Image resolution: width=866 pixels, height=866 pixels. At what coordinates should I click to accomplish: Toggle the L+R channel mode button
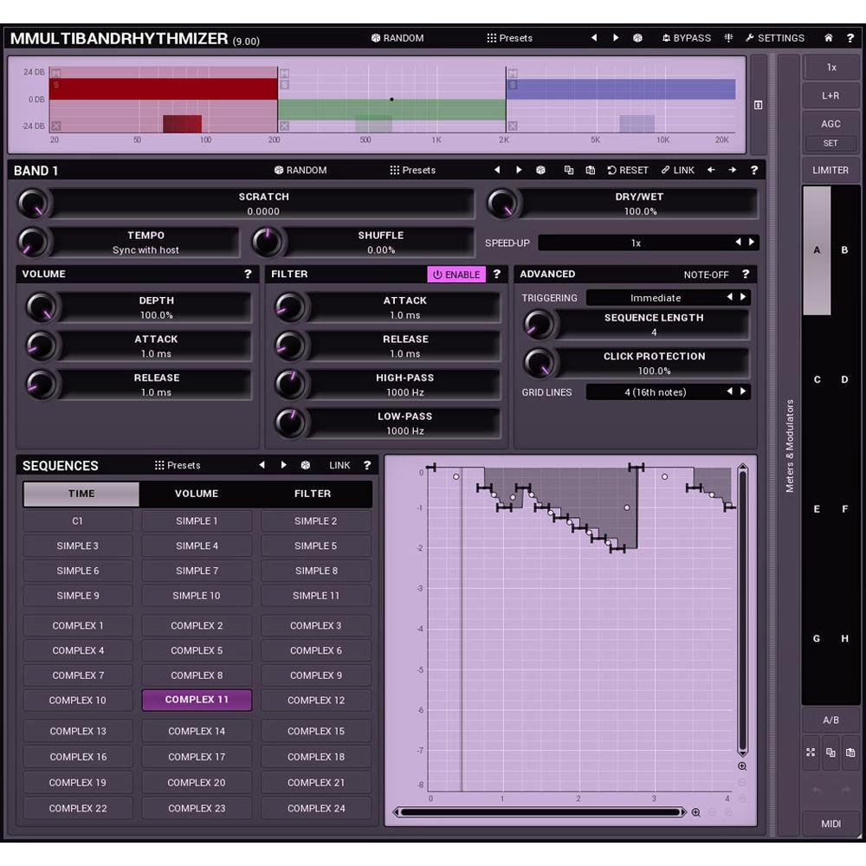[x=830, y=95]
